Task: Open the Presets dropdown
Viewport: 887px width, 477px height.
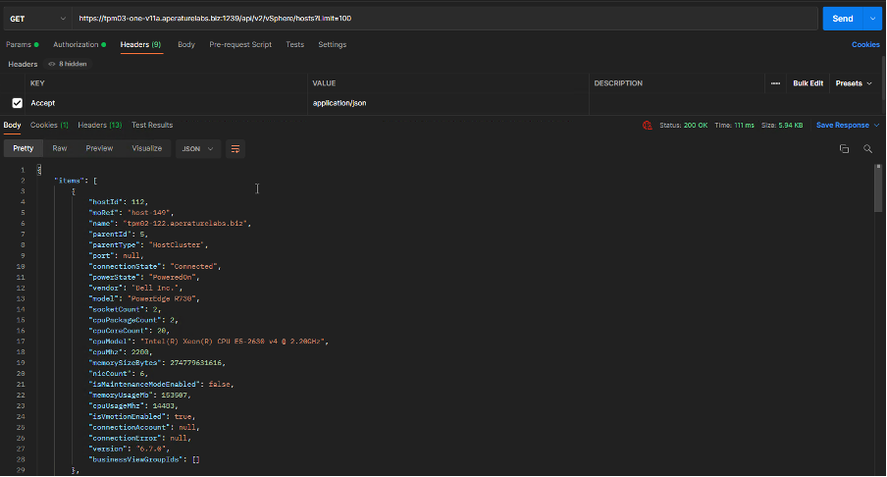Action: [x=853, y=83]
